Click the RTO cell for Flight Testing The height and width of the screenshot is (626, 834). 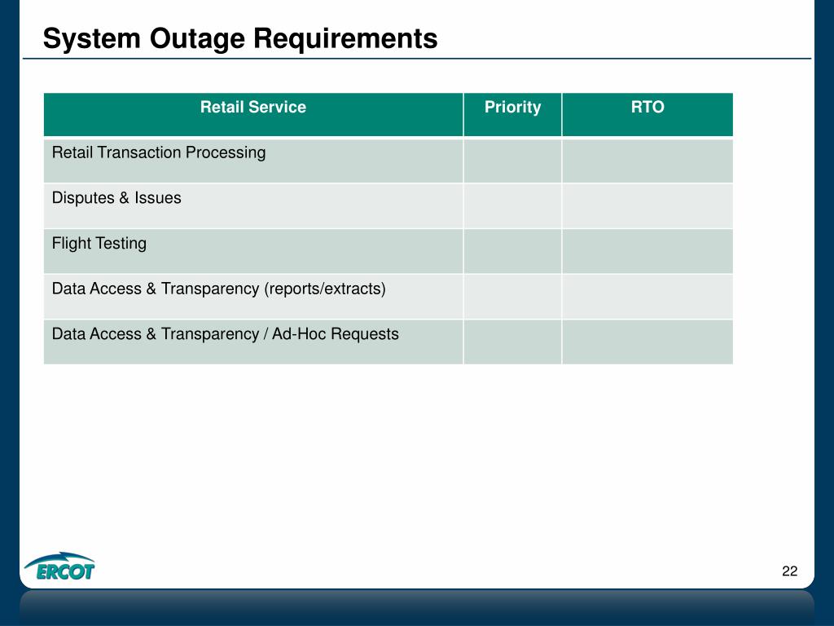[x=647, y=251]
